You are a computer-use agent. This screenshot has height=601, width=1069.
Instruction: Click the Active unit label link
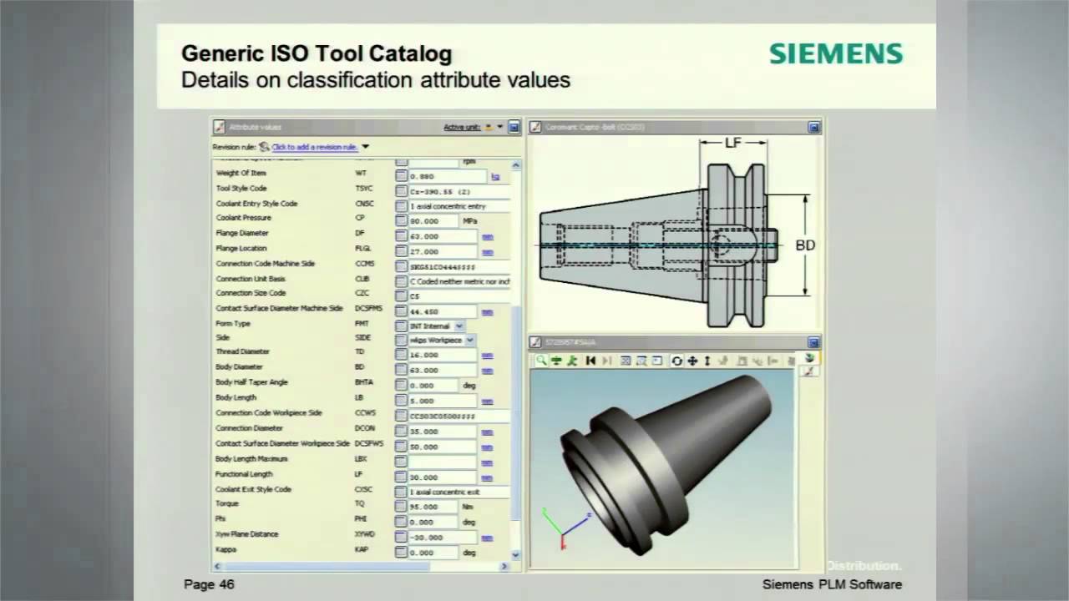(x=462, y=128)
